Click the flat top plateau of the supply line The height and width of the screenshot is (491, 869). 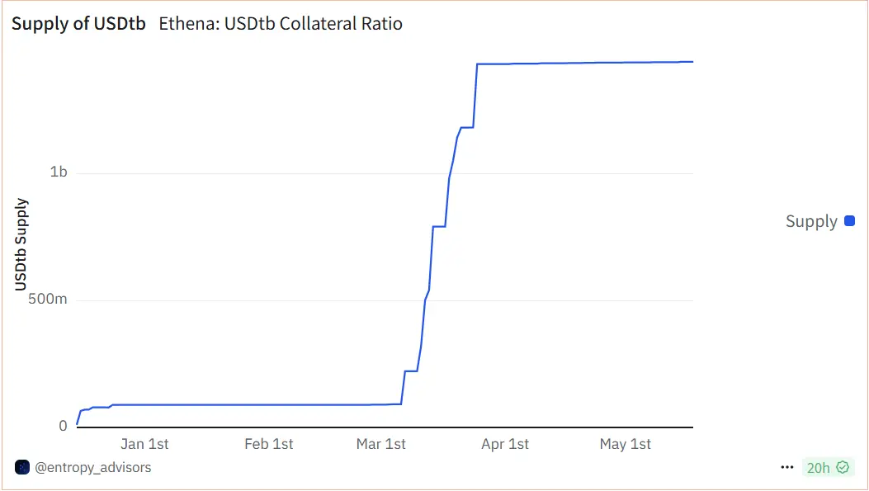(578, 63)
